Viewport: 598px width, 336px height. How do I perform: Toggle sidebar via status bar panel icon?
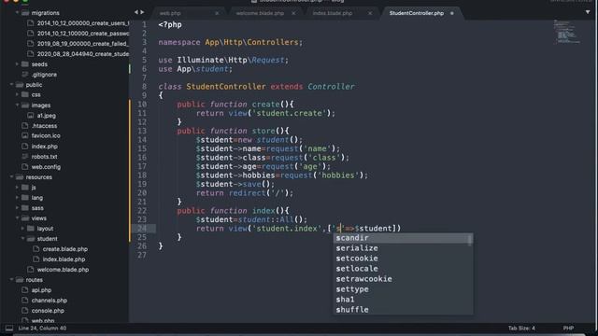click(x=9, y=328)
